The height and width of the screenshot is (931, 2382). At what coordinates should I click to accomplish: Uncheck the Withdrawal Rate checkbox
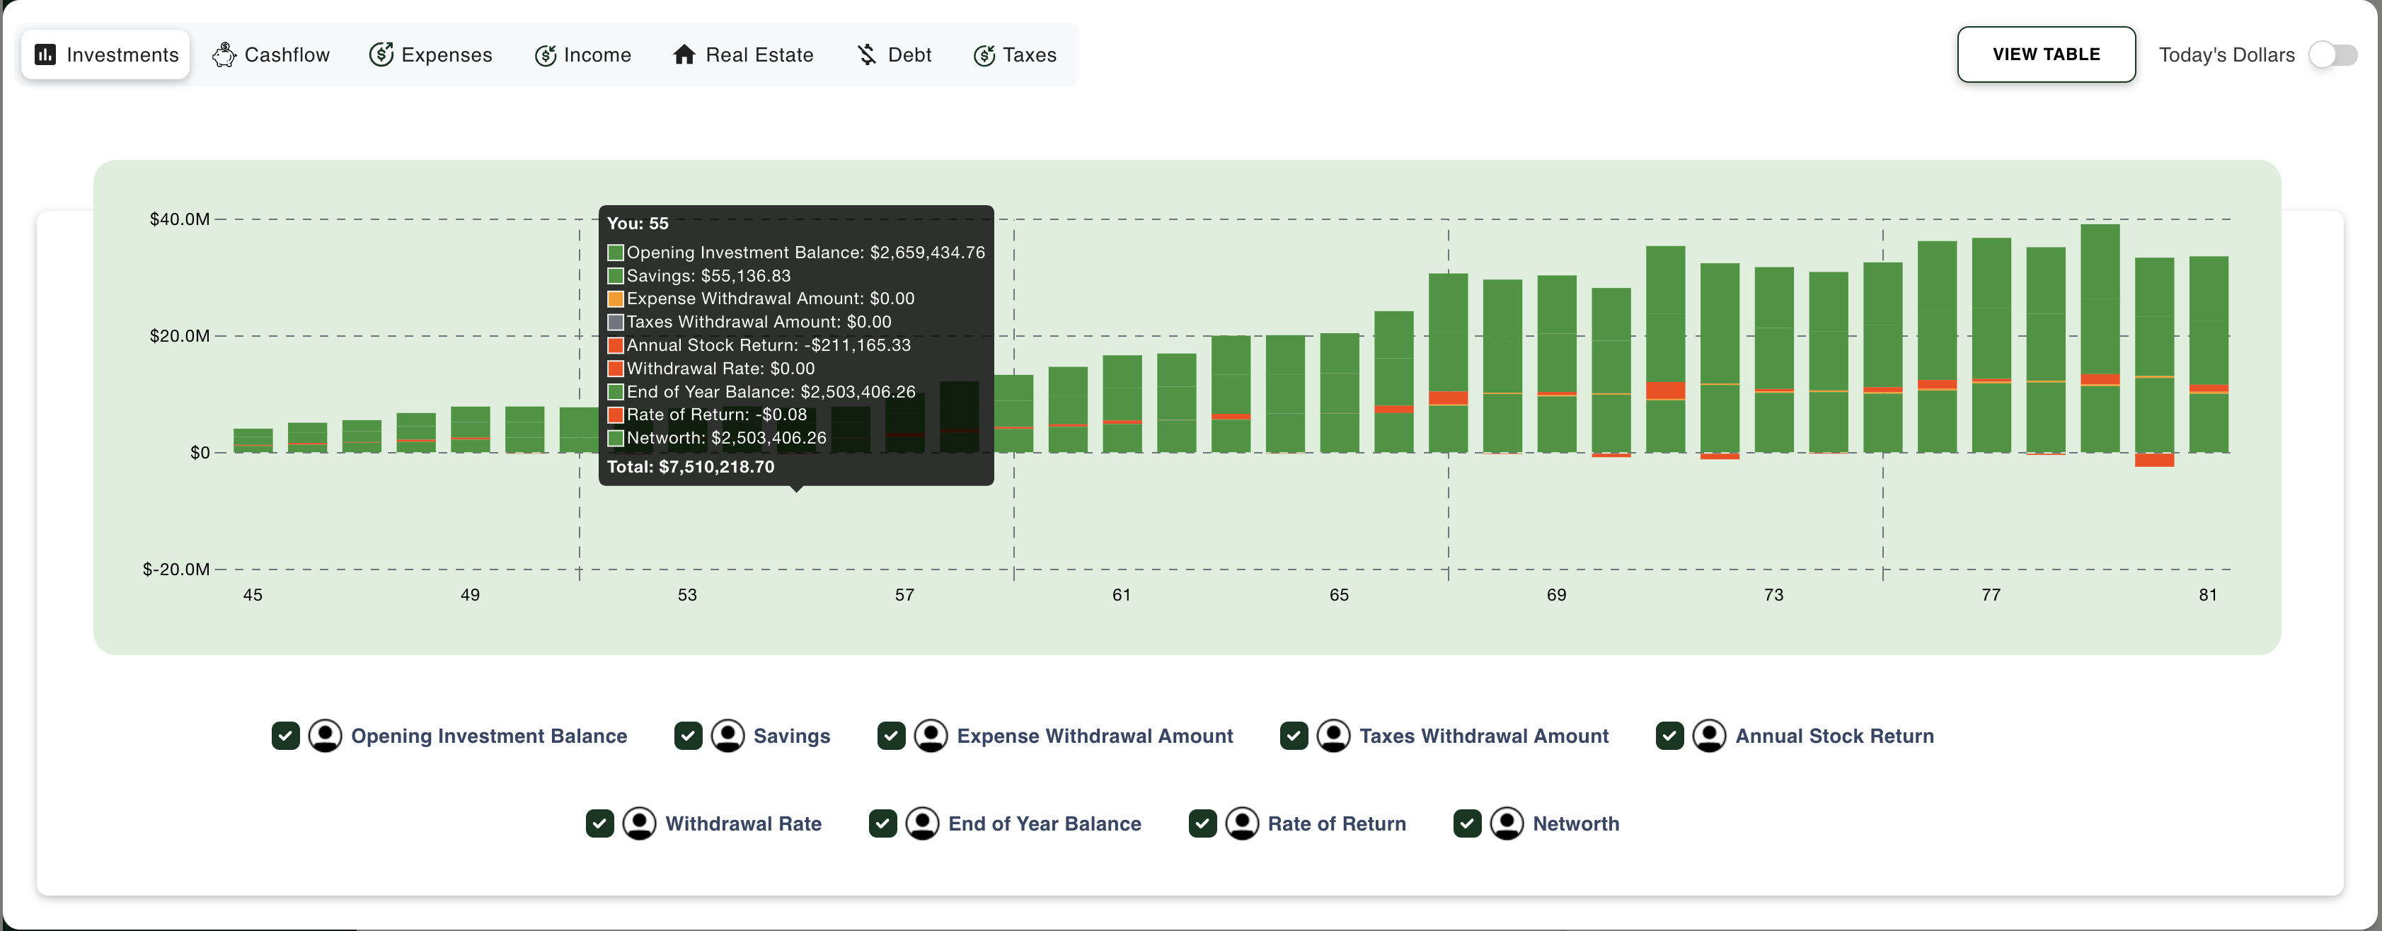(x=599, y=823)
